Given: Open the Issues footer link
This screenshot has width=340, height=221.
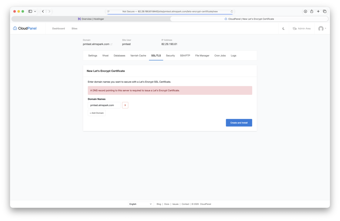Looking at the screenshot, I should (x=175, y=204).
